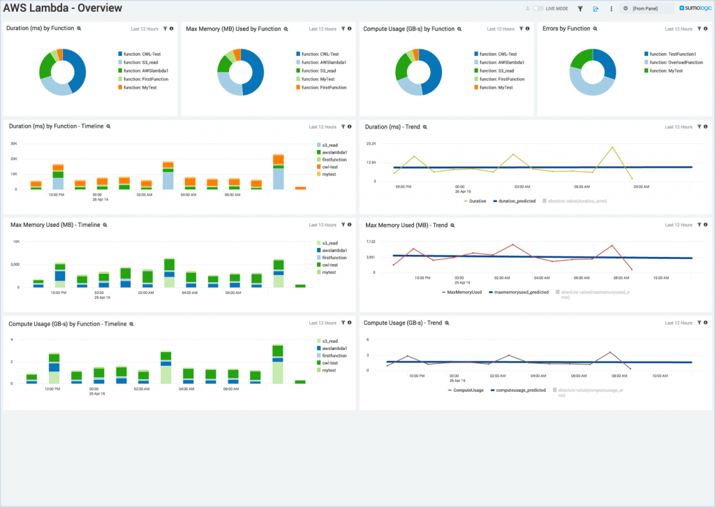Image resolution: width=715 pixels, height=507 pixels.
Task: Show info for Duration (ms) - Trend panel
Action: click(x=705, y=127)
